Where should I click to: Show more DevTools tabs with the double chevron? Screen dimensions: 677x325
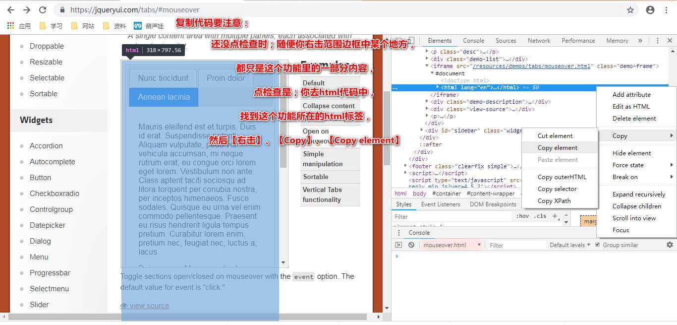[640, 41]
